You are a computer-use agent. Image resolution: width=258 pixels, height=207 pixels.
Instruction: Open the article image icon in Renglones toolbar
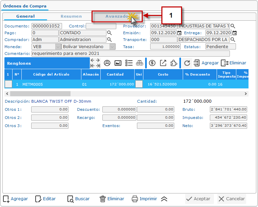click(118, 63)
